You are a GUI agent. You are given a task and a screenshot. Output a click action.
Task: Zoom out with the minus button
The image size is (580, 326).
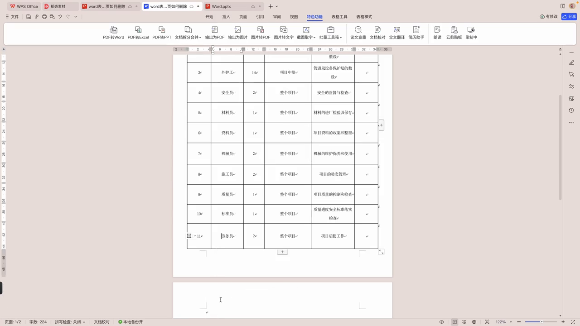pyautogui.click(x=519, y=322)
